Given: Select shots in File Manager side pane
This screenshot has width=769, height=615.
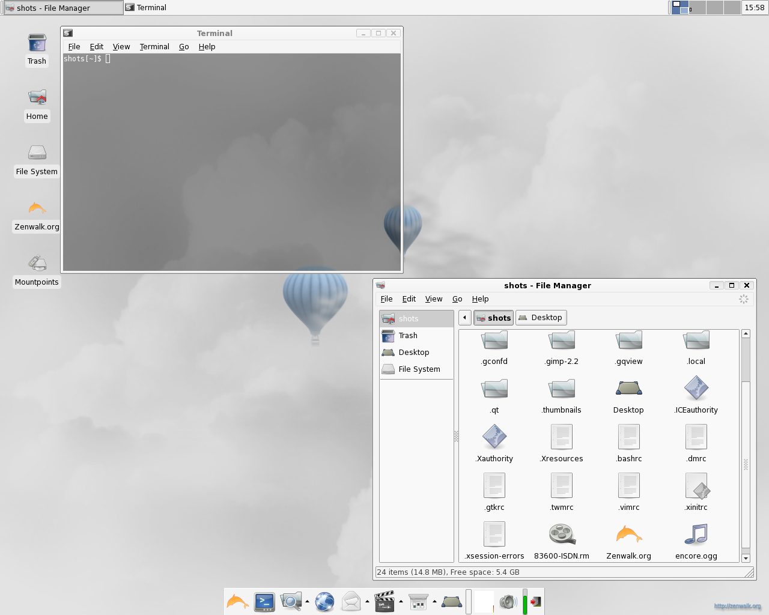Looking at the screenshot, I should (x=416, y=319).
